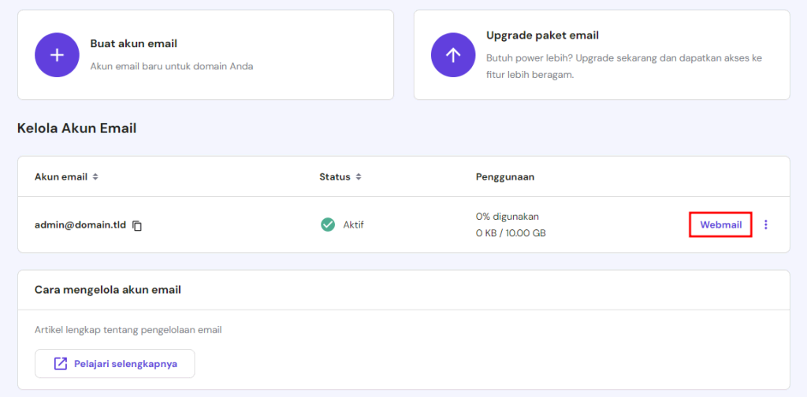Viewport: 807px width, 397px height.
Task: Click the Akun email header label
Action: click(x=61, y=177)
